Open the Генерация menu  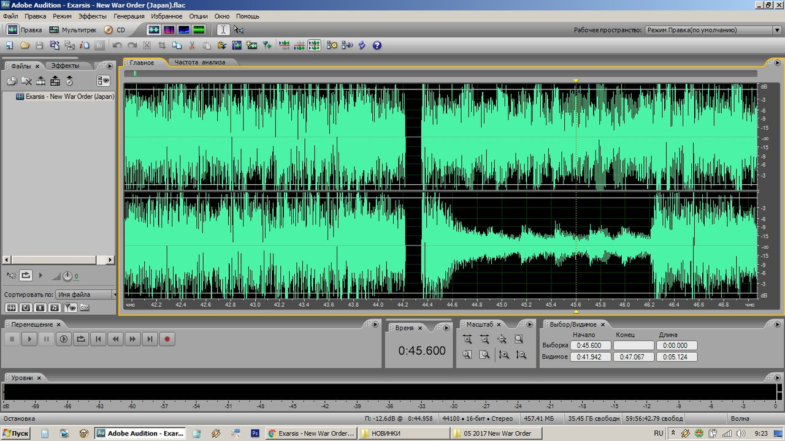pyautogui.click(x=129, y=16)
